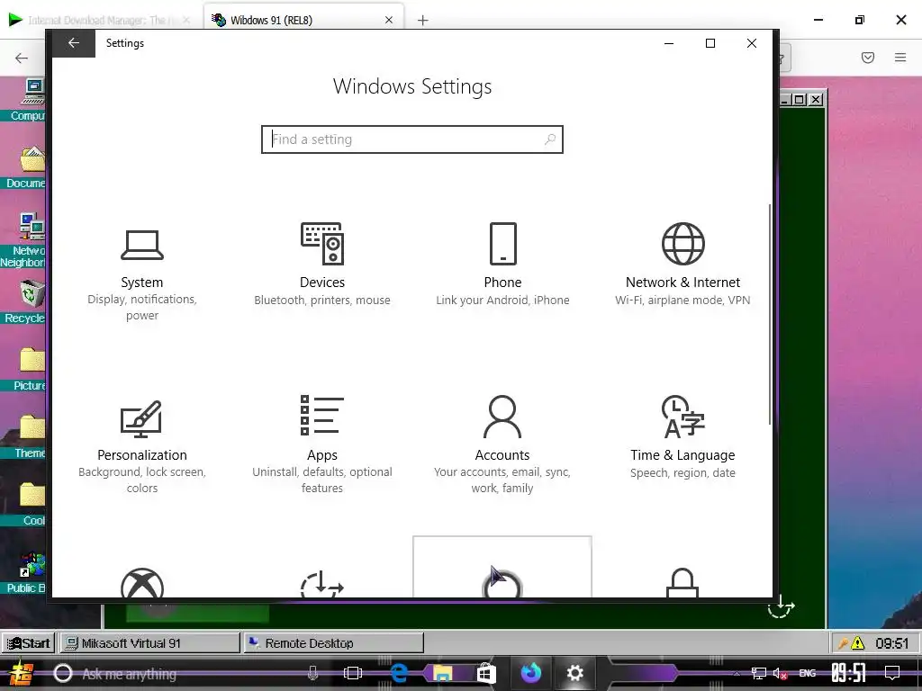Open the Xbox Gaming settings tile
Viewport: 922px width, 691px height.
coord(142,583)
